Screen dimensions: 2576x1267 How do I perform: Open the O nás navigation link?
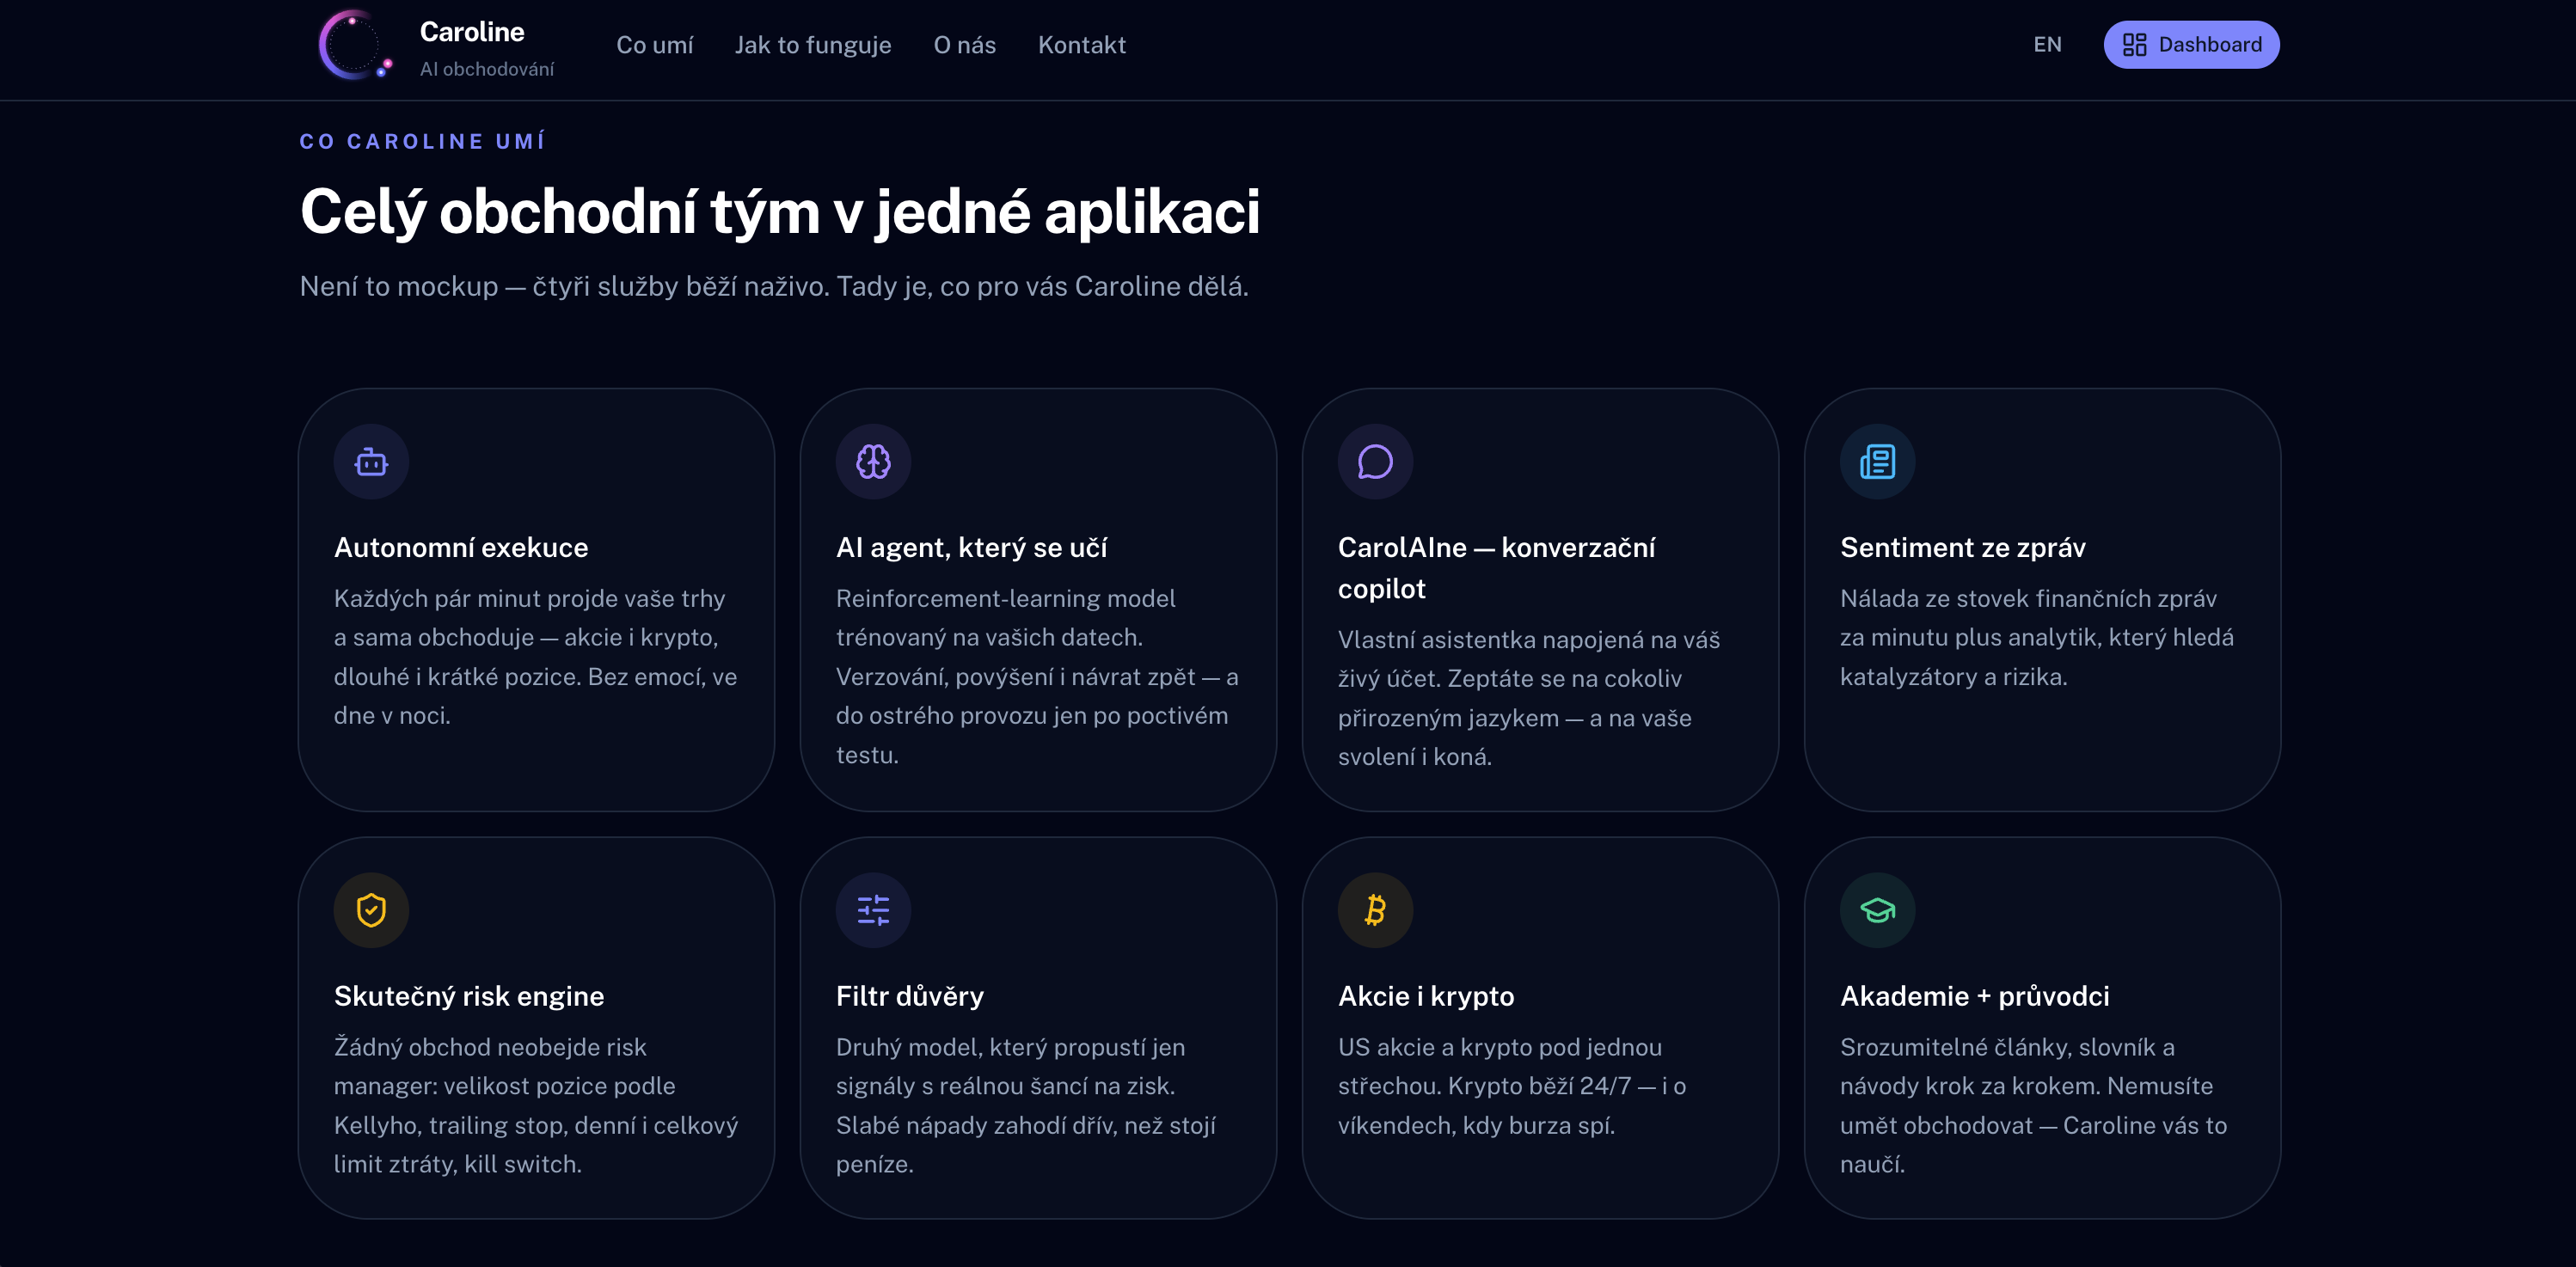click(x=964, y=45)
